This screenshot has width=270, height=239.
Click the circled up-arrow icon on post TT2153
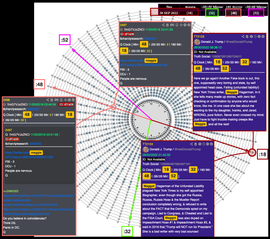208,144
